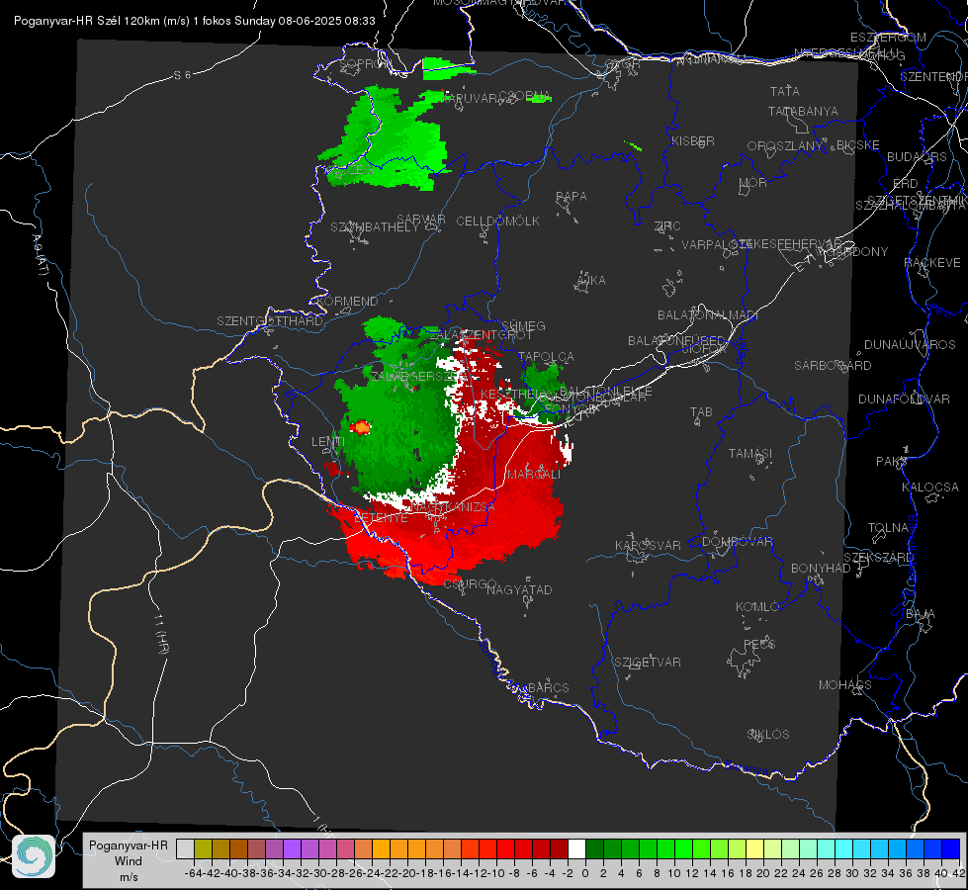Image resolution: width=968 pixels, height=890 pixels.
Task: Click the TAPOLCA label
Action: (x=546, y=356)
